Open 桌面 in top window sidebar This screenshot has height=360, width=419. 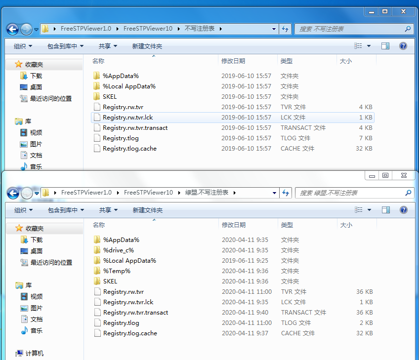point(31,87)
